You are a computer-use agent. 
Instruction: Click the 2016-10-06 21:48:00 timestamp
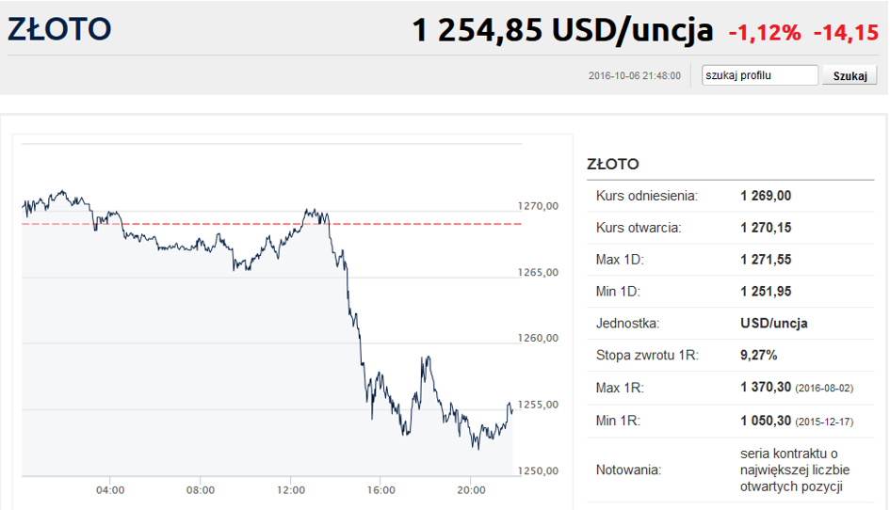click(635, 75)
